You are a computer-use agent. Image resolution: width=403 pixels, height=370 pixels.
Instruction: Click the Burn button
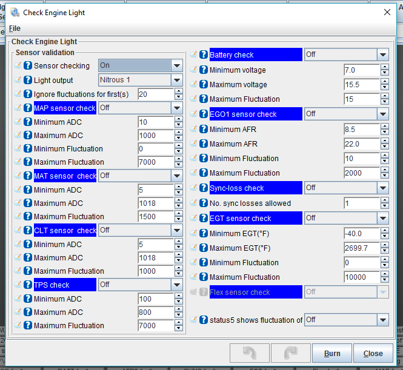332,353
